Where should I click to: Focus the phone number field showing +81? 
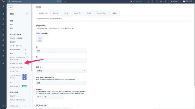click(x=53, y=97)
